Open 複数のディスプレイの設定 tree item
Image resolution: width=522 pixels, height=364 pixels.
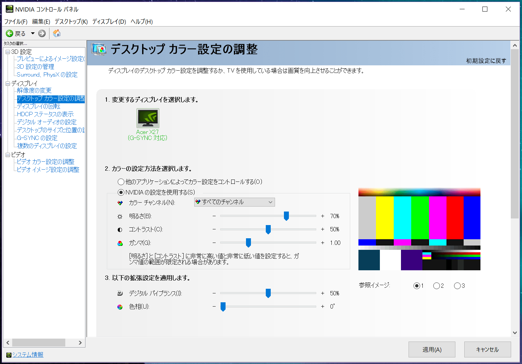click(47, 146)
